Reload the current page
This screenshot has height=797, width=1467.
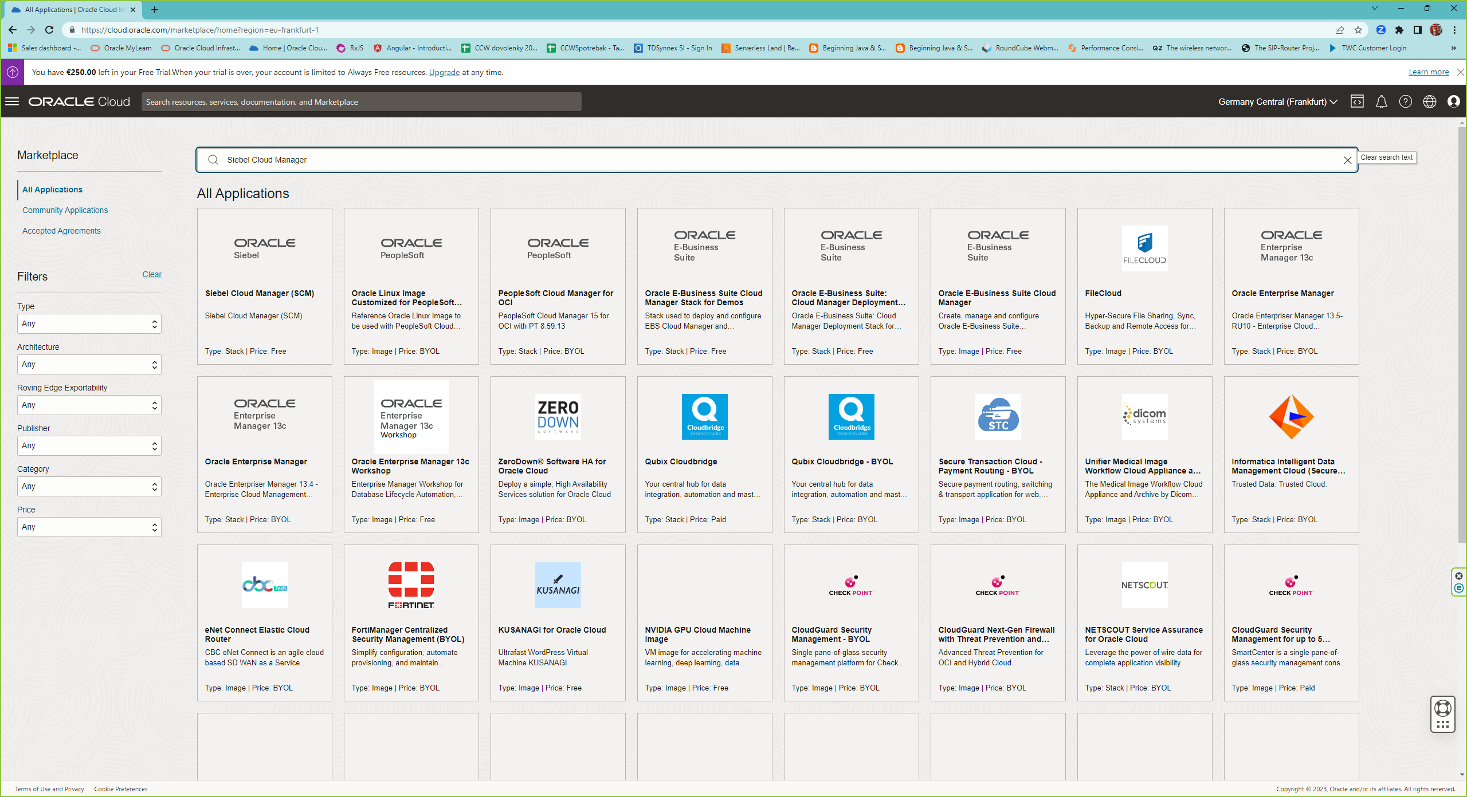(x=49, y=30)
